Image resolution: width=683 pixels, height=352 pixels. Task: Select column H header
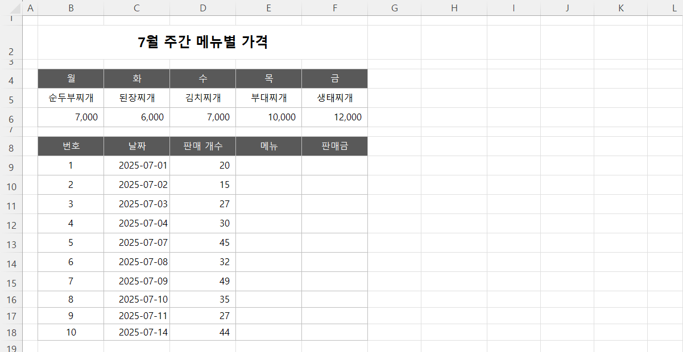[x=454, y=8]
